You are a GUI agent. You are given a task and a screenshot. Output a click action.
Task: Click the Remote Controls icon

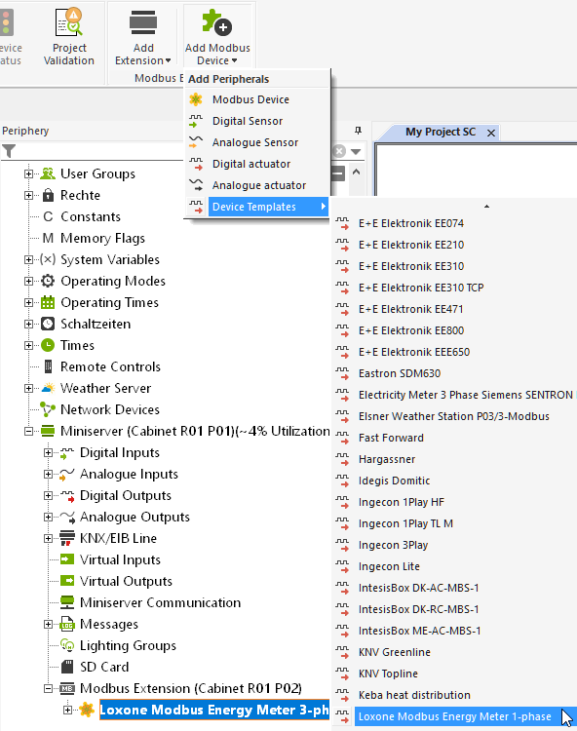tap(48, 366)
